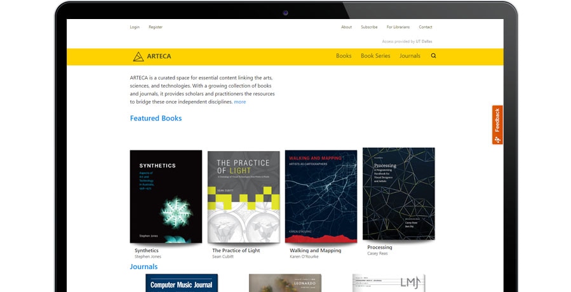Viewport: 571px width, 292px height.
Task: Click author name 'Karen O'Rourke'
Action: tap(304, 256)
